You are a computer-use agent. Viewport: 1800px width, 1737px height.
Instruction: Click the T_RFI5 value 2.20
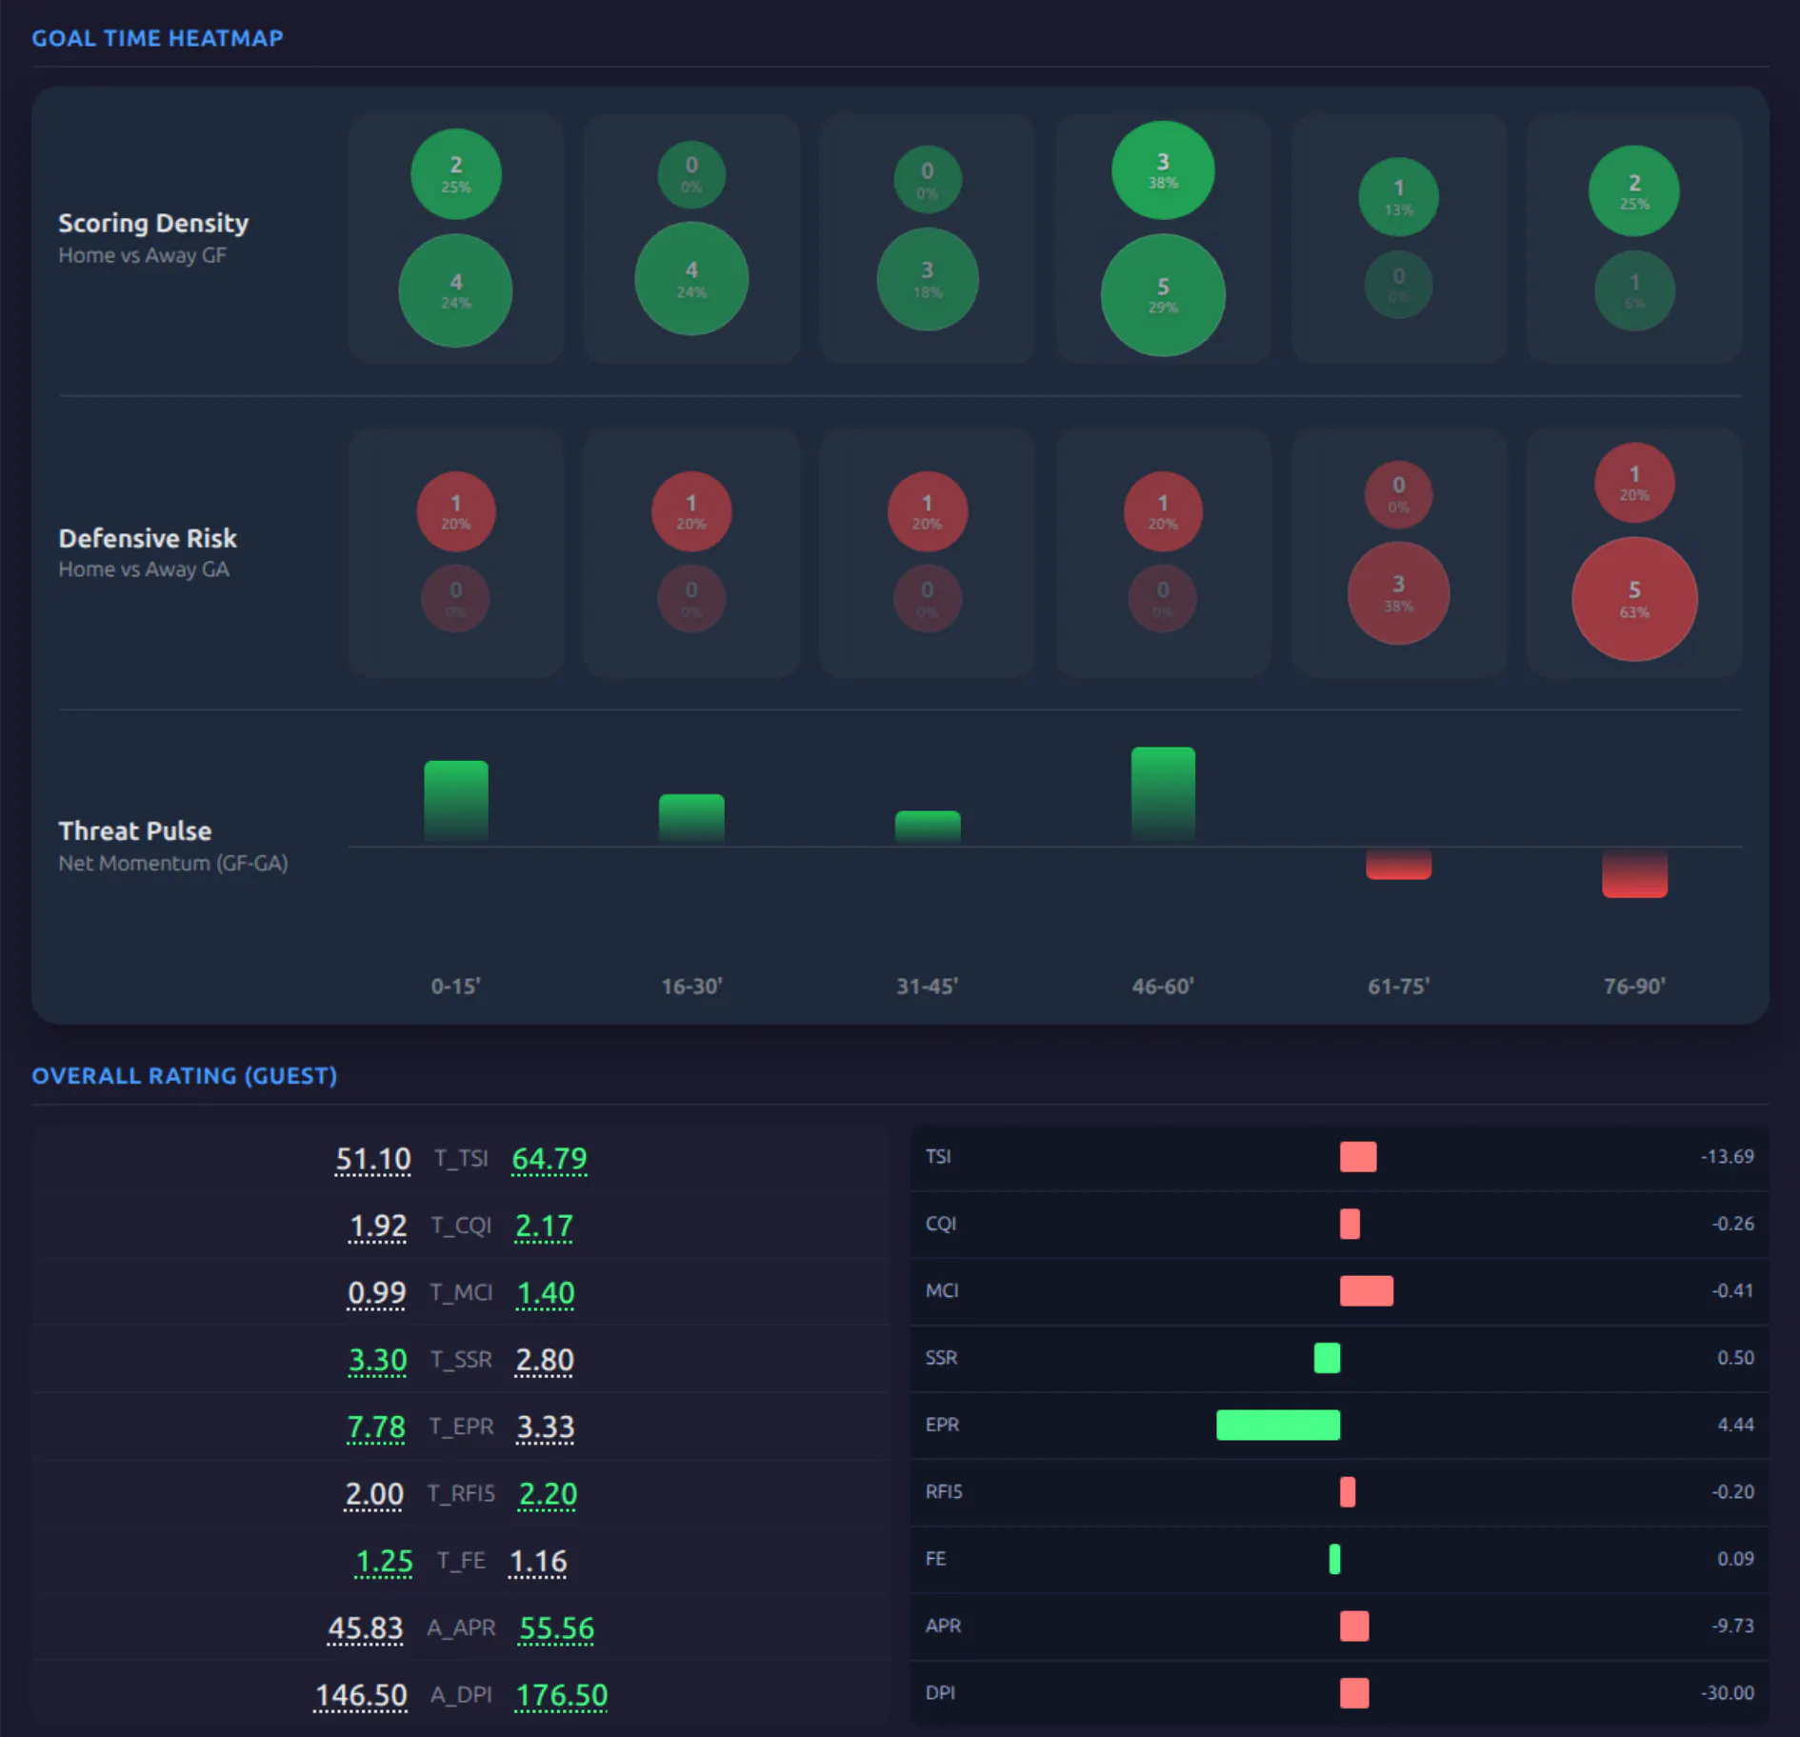(x=548, y=1494)
